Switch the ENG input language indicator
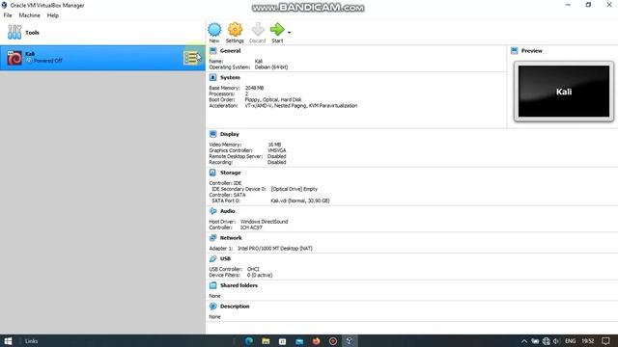 [x=571, y=341]
